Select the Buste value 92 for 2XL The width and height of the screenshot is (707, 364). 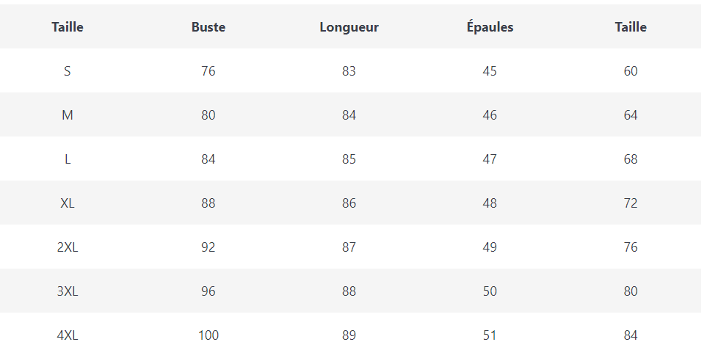(209, 247)
